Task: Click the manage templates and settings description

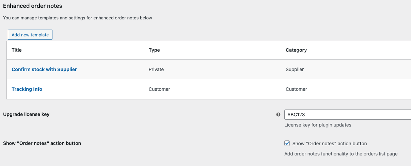Action: pos(77,18)
